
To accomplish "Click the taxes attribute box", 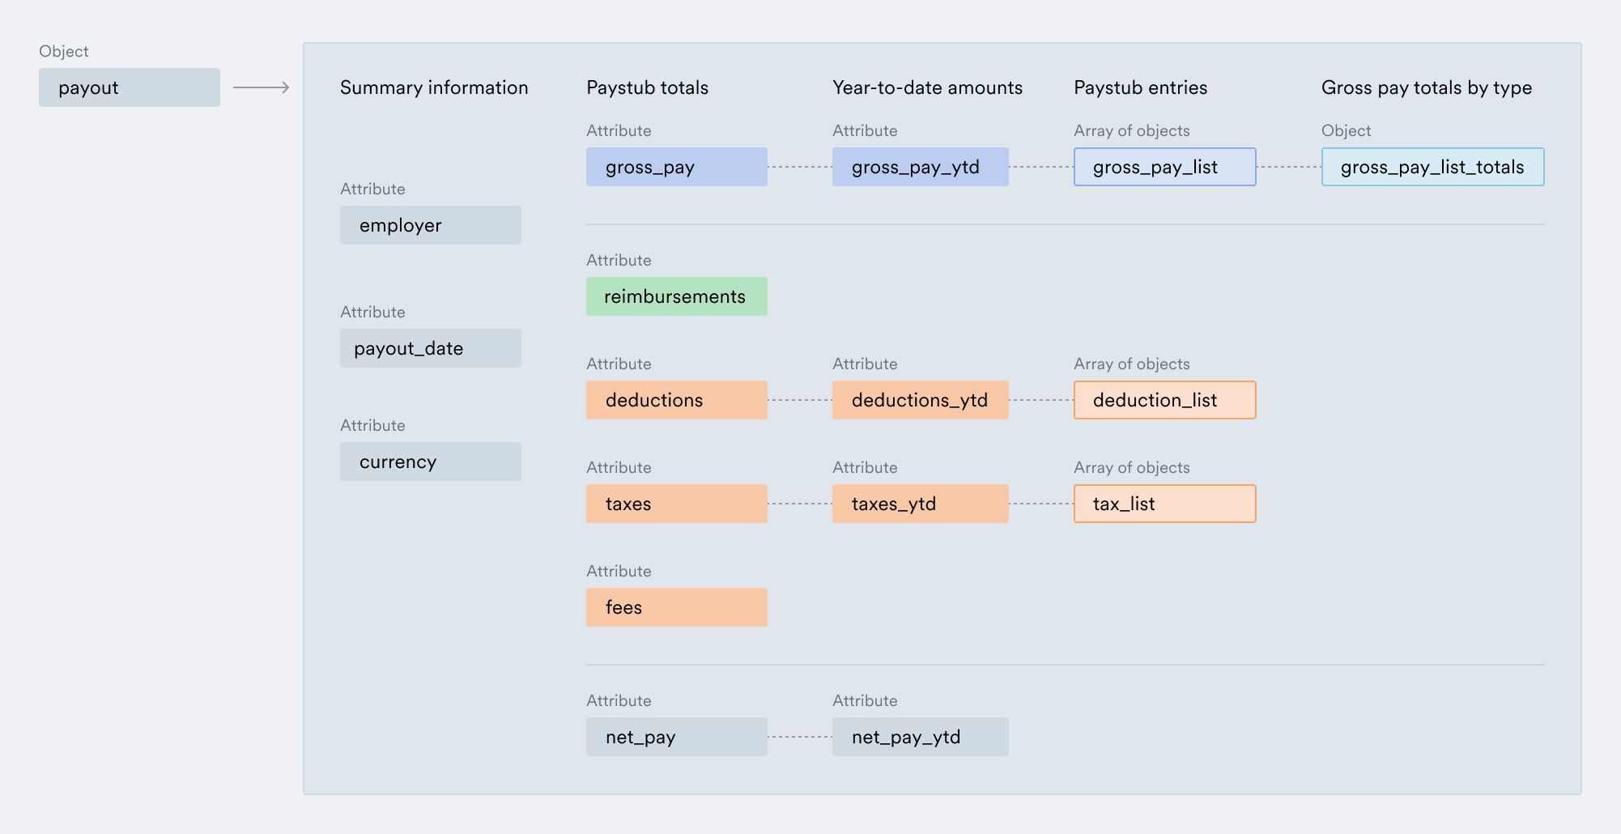I will point(676,504).
